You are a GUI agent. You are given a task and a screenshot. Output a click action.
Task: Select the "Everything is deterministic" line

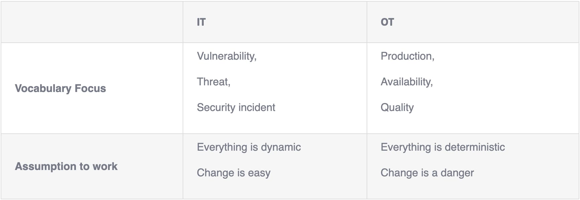tap(443, 147)
